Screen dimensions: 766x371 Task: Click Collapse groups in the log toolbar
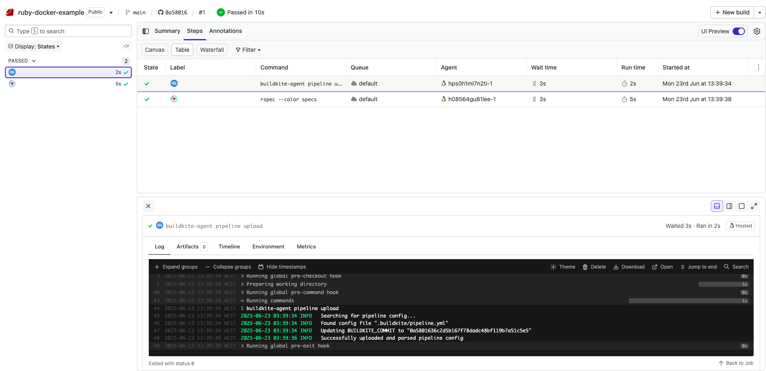click(x=228, y=267)
